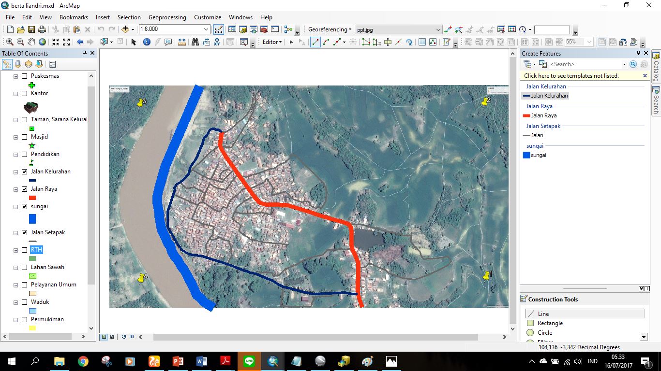Viewport: 661px width, 371px height.
Task: Uncheck the Jalan Raya layer
Action: (25, 189)
